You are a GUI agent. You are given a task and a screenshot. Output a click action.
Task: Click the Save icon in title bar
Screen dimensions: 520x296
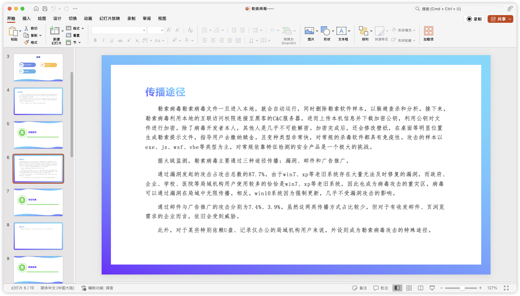[45, 9]
